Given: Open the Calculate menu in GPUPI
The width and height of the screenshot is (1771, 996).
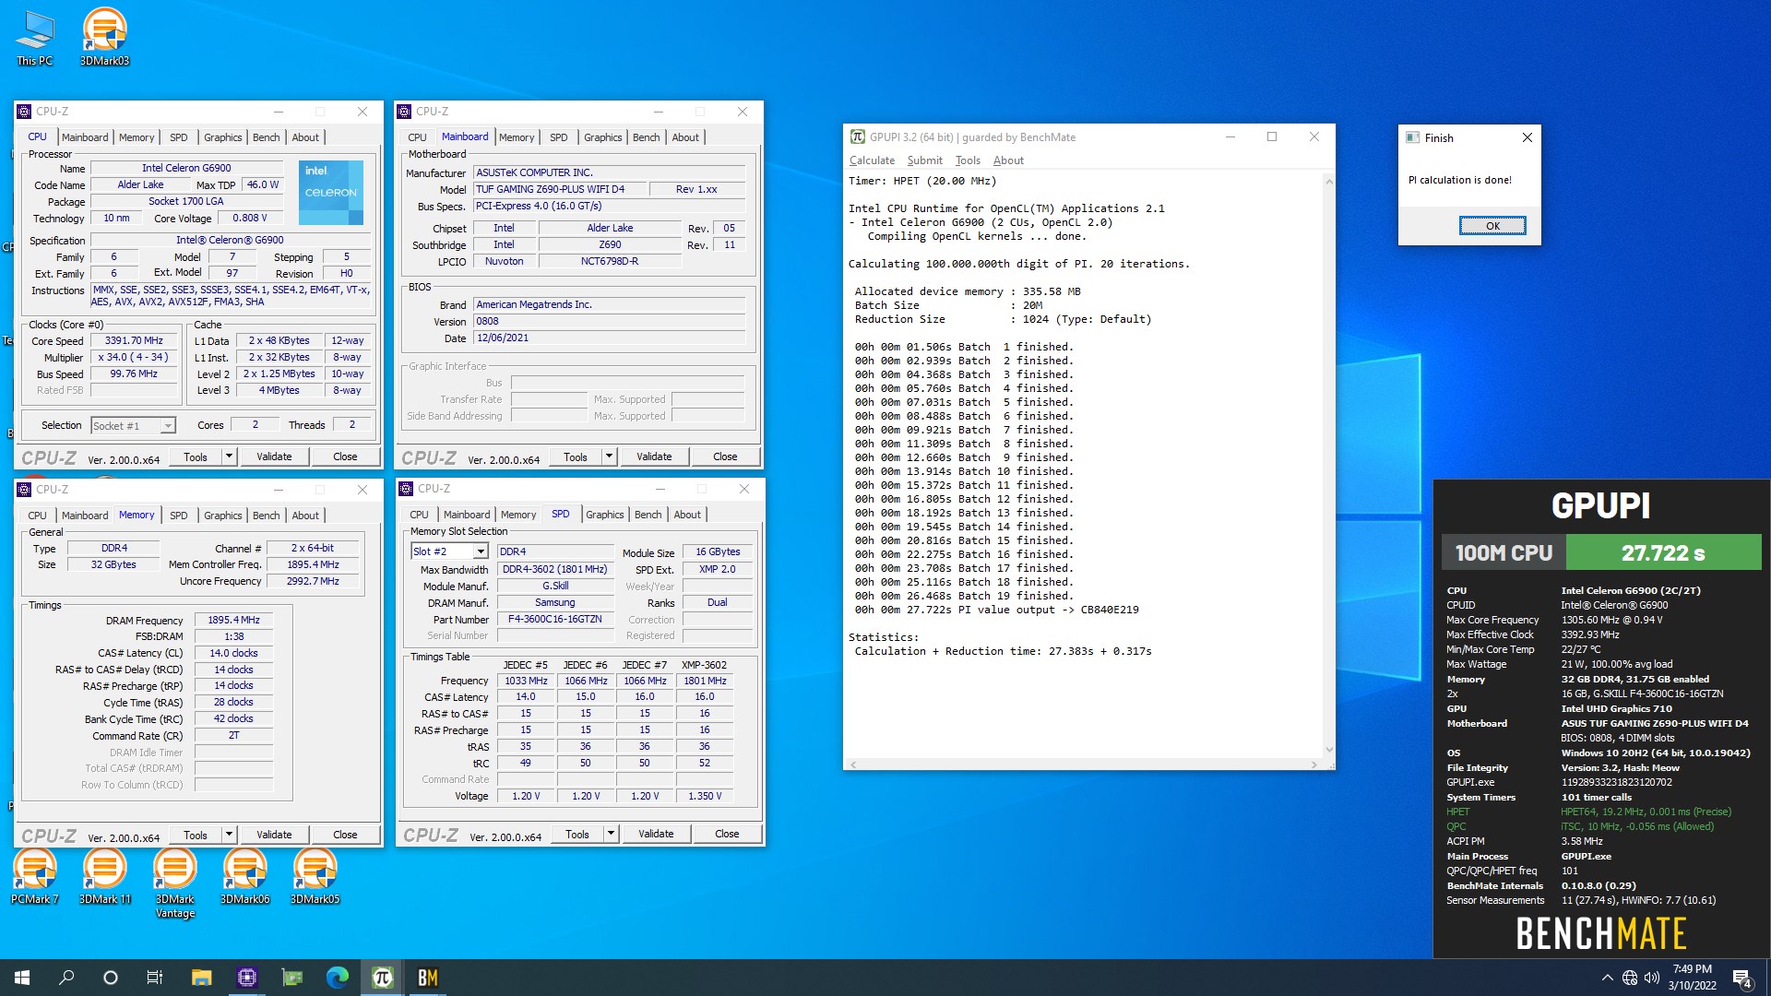Looking at the screenshot, I should pos(872,160).
